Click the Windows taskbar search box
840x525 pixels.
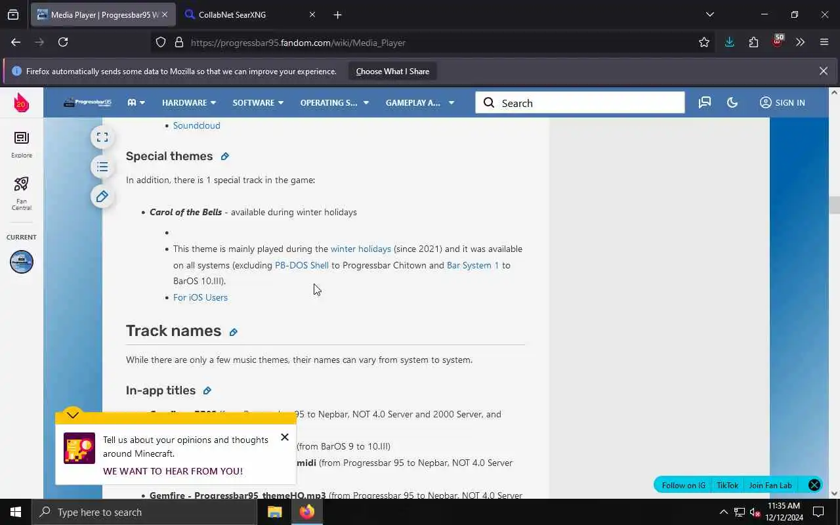(144, 512)
